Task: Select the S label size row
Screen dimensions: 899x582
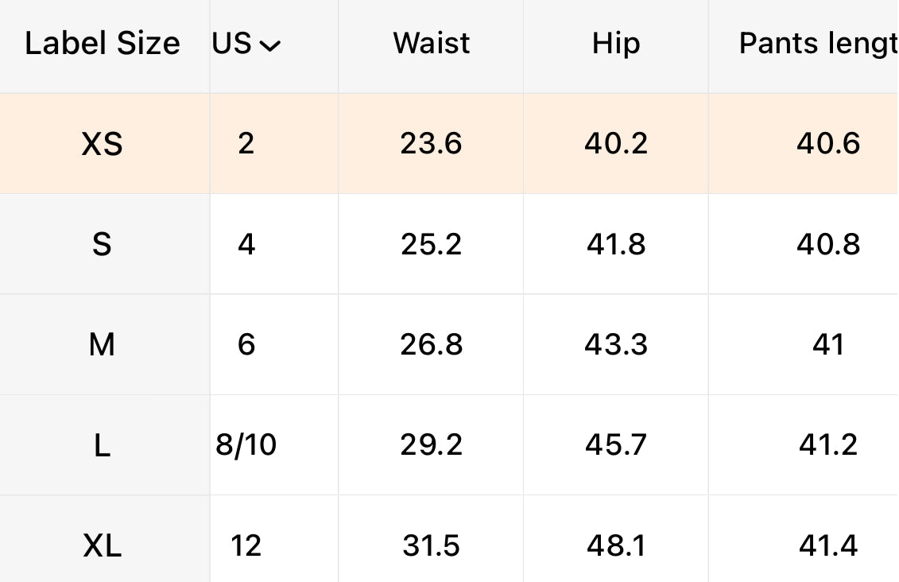Action: click(x=102, y=244)
